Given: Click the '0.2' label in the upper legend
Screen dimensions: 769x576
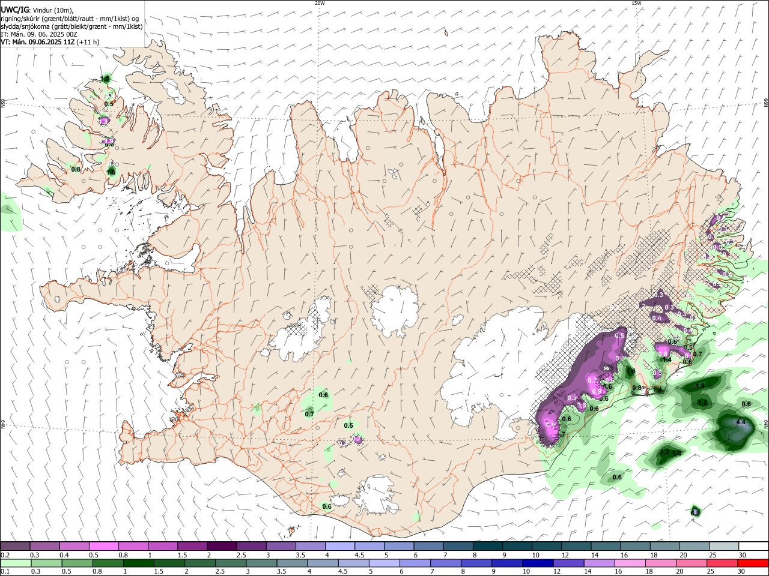Looking at the screenshot, I should point(5,555).
